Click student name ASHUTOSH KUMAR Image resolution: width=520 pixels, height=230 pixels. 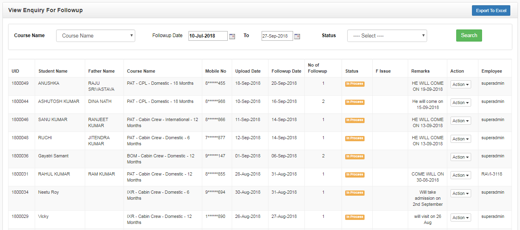coord(59,101)
